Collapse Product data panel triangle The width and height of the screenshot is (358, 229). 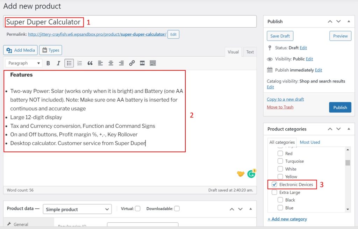click(x=250, y=209)
